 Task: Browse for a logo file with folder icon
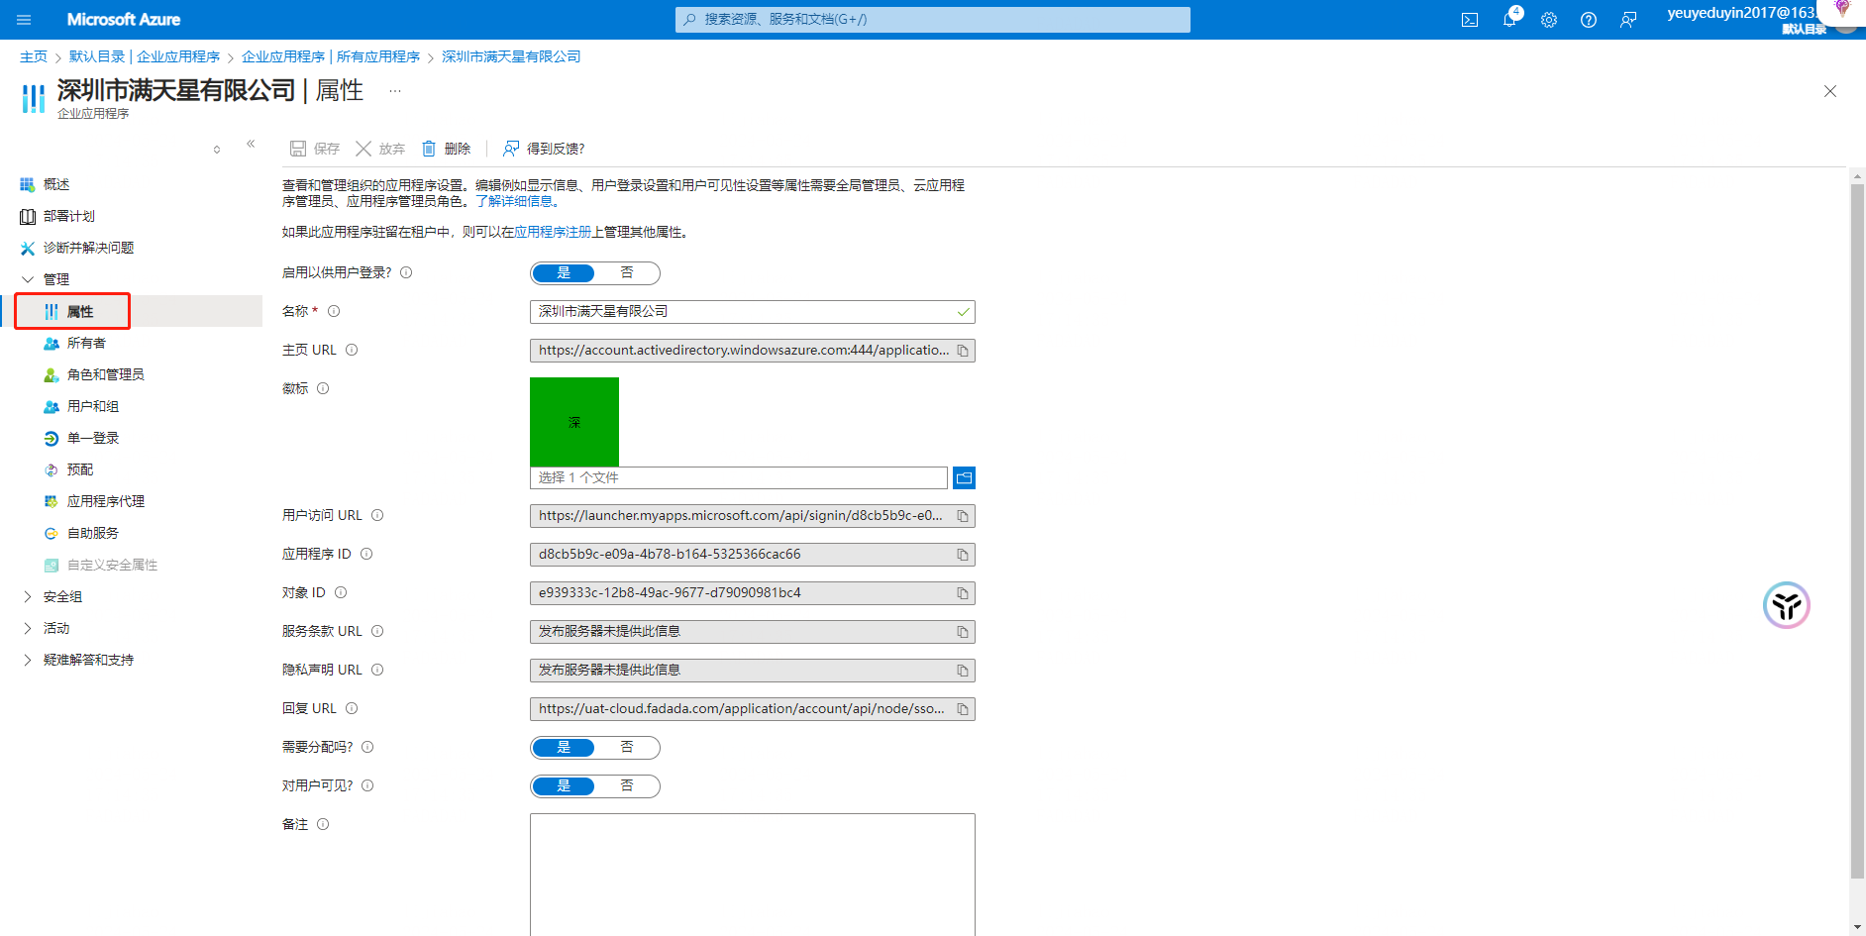pyautogui.click(x=964, y=478)
